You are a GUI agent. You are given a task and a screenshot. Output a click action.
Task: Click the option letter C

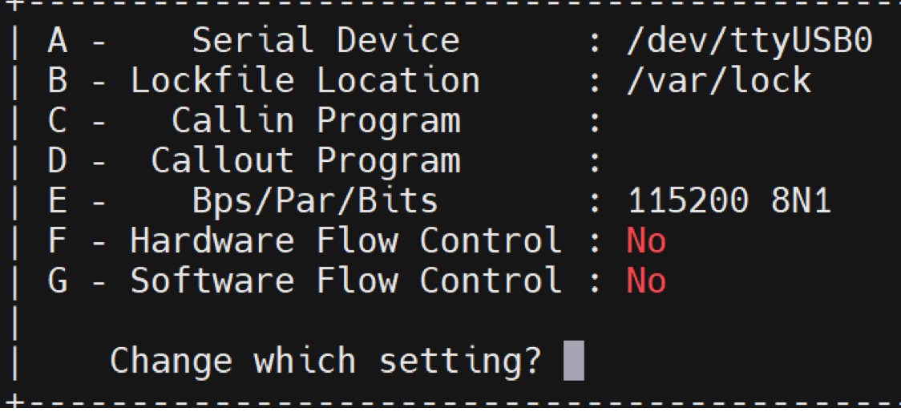pos(57,121)
